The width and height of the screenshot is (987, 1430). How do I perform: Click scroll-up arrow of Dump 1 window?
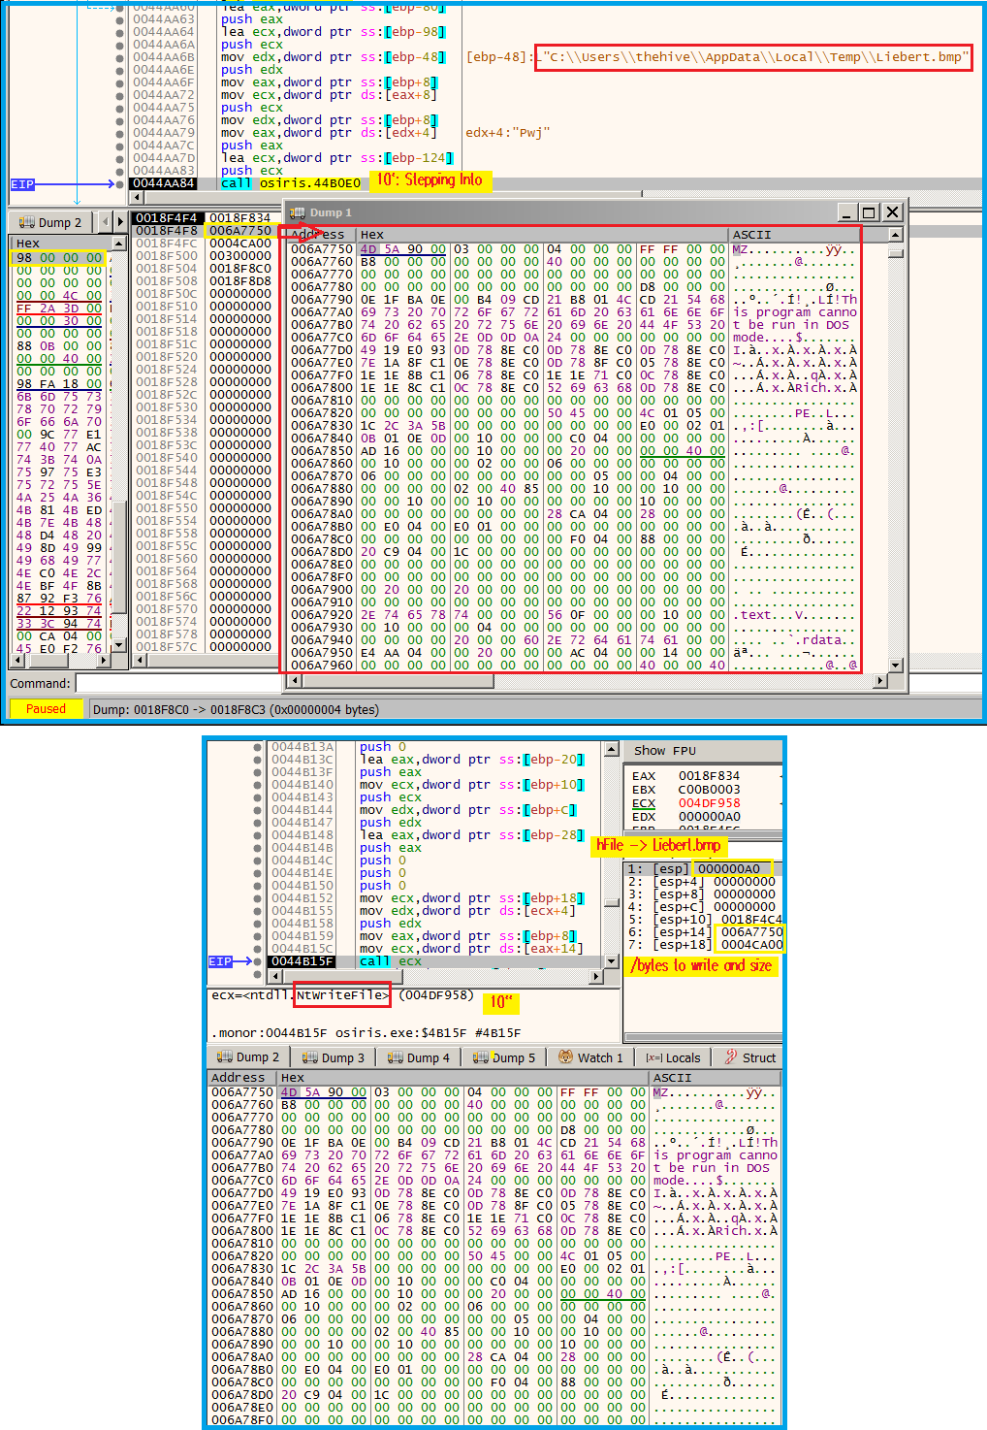895,235
